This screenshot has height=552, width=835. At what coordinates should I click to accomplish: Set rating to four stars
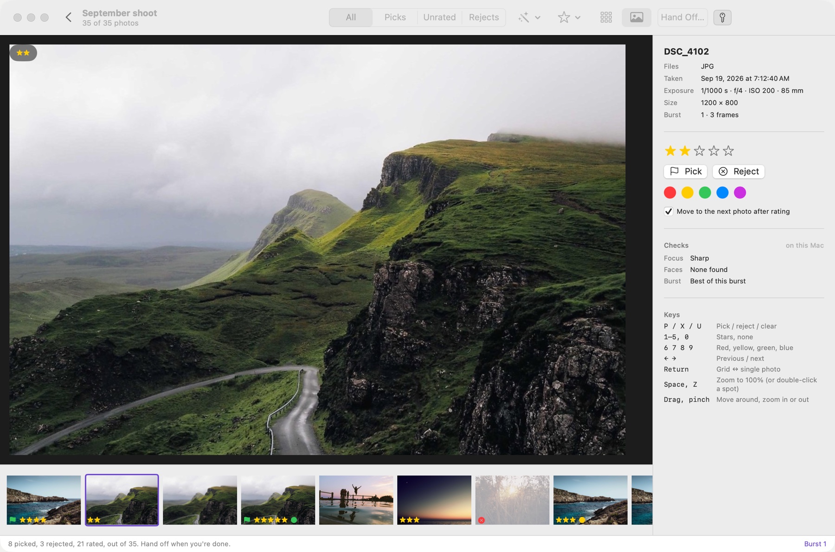pyautogui.click(x=713, y=151)
